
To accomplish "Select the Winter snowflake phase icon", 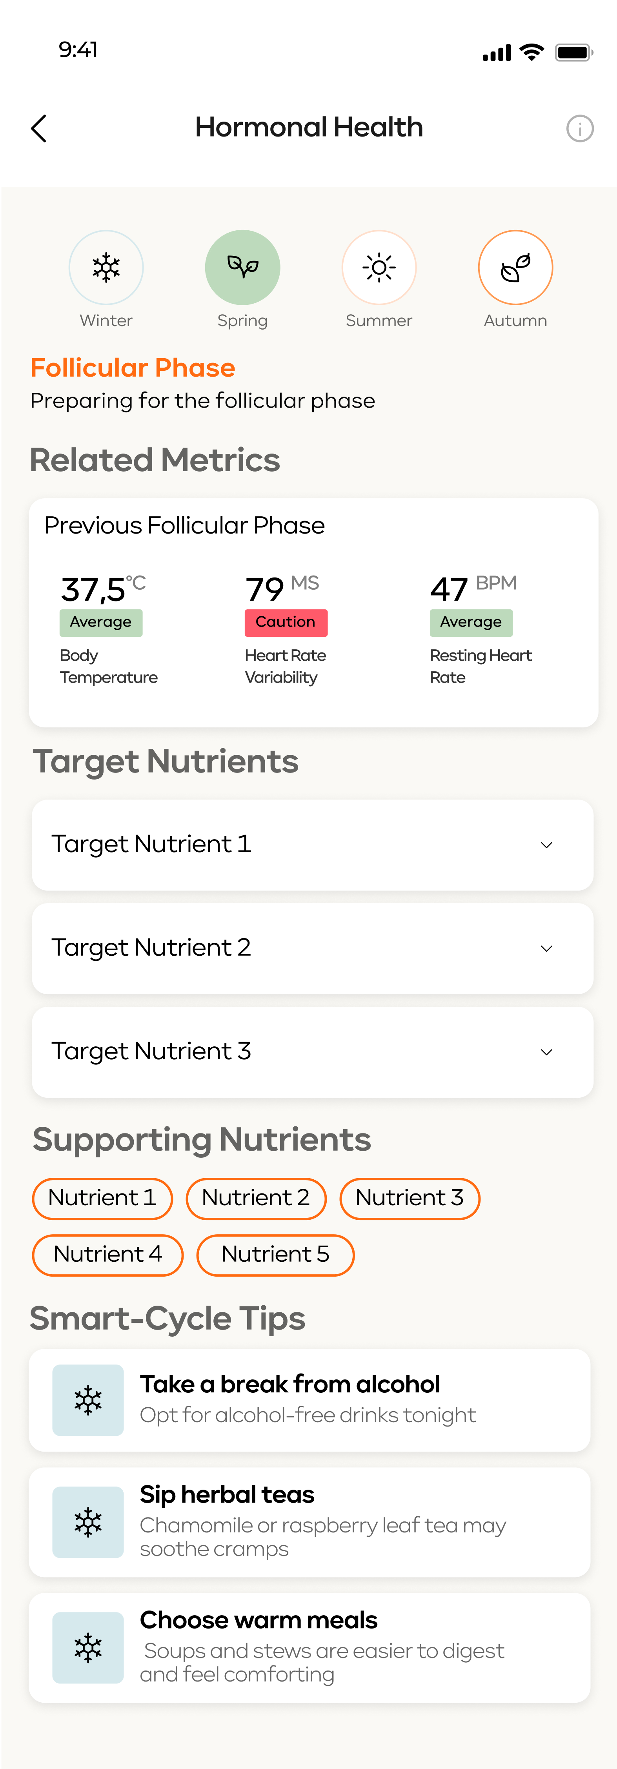I will pos(106,267).
